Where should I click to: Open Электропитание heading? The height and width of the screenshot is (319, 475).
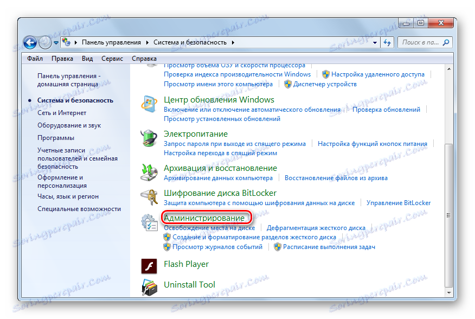196,134
